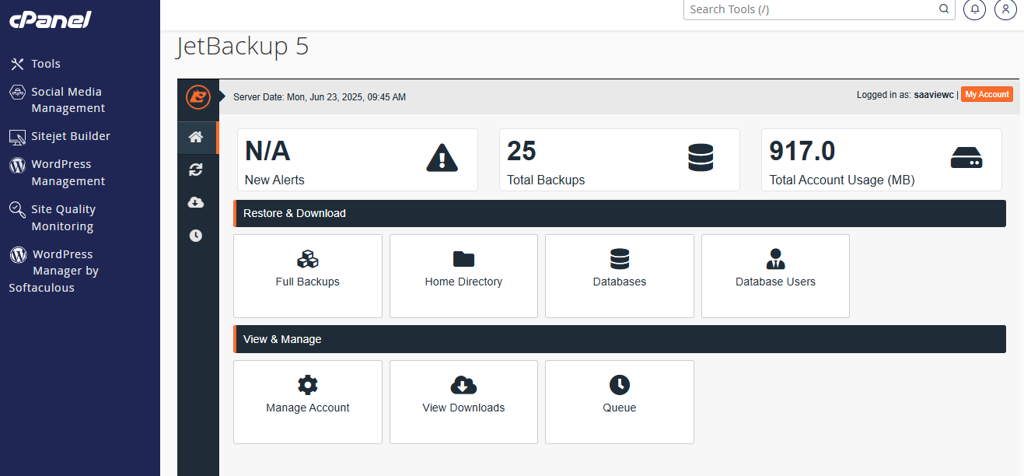Open the Total Backups card
The width and height of the screenshot is (1024, 476).
(x=620, y=160)
